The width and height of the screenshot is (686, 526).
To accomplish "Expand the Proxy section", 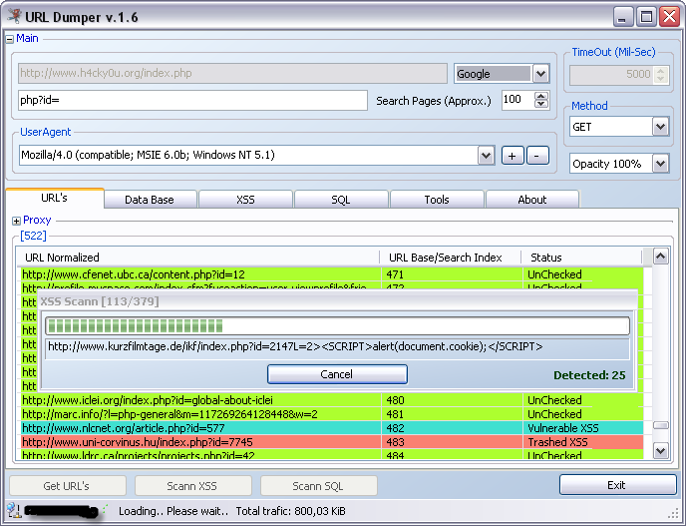I will pos(17,221).
